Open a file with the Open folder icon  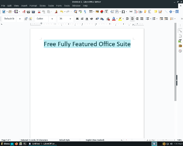coord(10,12)
